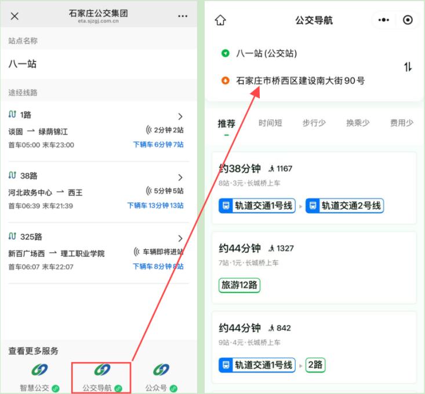Tap the mini-program badge beside 智慧公交
The height and width of the screenshot is (394, 425).
coord(56,388)
